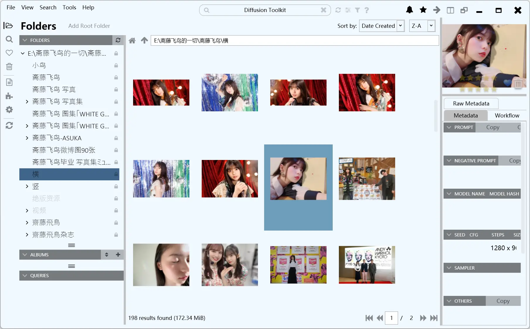Open the Andy Warhol Kyoto thumbnail
Viewport: 530px width, 329px height.
pos(367,265)
